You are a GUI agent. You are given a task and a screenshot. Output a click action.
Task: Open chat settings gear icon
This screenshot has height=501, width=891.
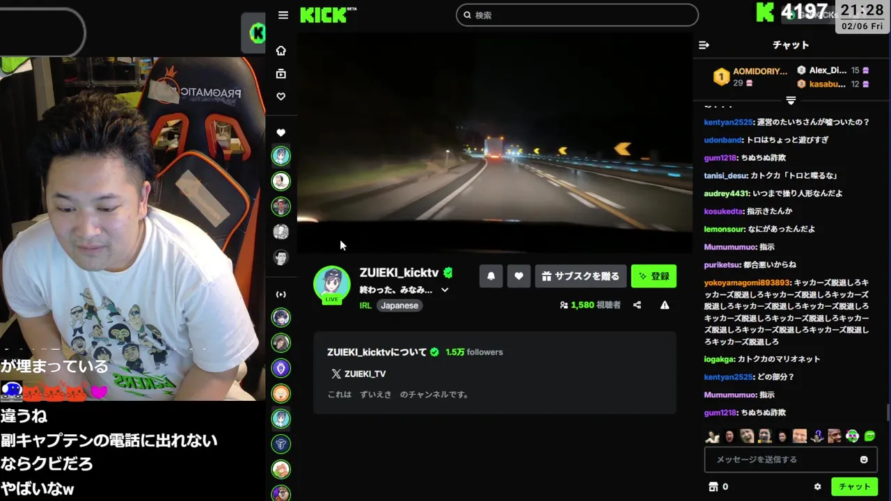click(817, 487)
